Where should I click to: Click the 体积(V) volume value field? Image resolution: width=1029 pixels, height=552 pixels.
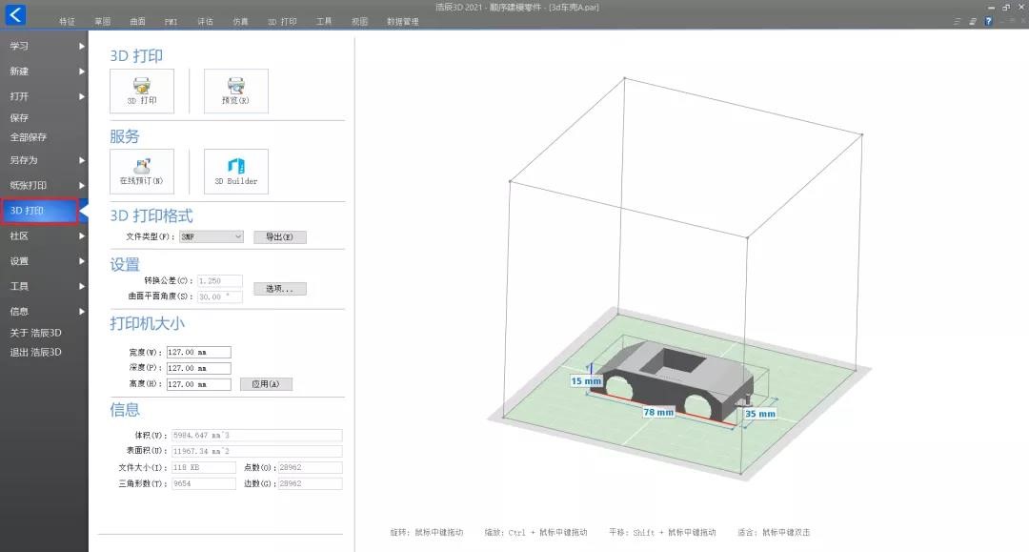point(256,435)
